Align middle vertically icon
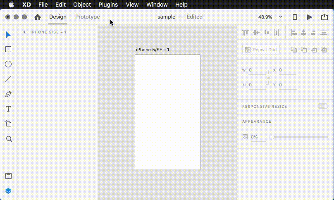This screenshot has width=334, height=200. tap(256, 33)
